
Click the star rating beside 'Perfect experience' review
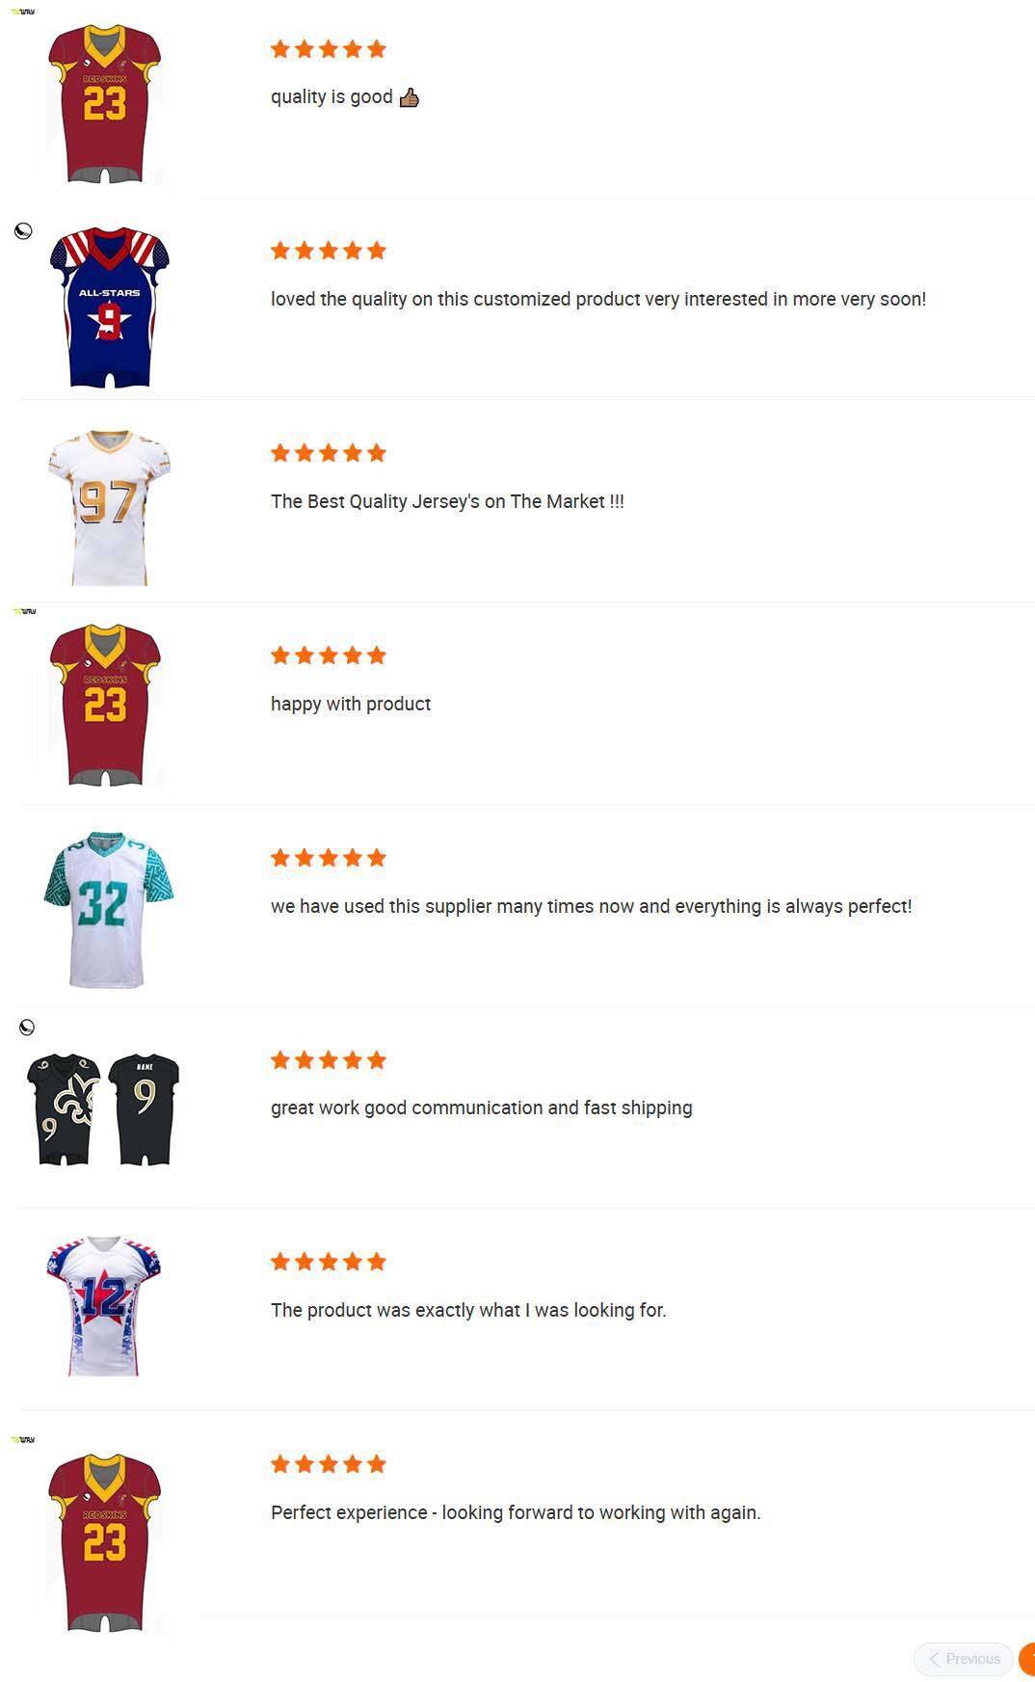click(x=328, y=1463)
